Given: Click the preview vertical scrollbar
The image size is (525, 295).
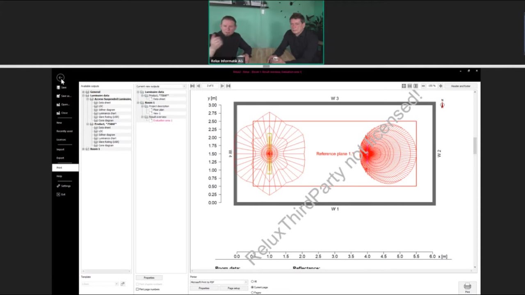Looking at the screenshot, I should click(x=475, y=146).
